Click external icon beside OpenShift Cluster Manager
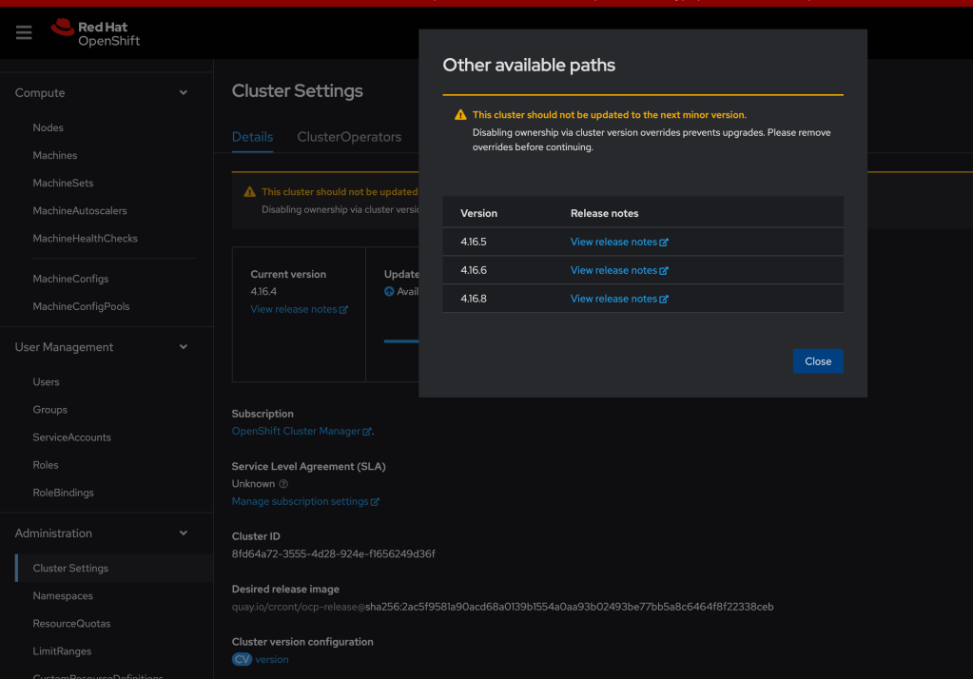The height and width of the screenshot is (679, 973). pyautogui.click(x=367, y=432)
